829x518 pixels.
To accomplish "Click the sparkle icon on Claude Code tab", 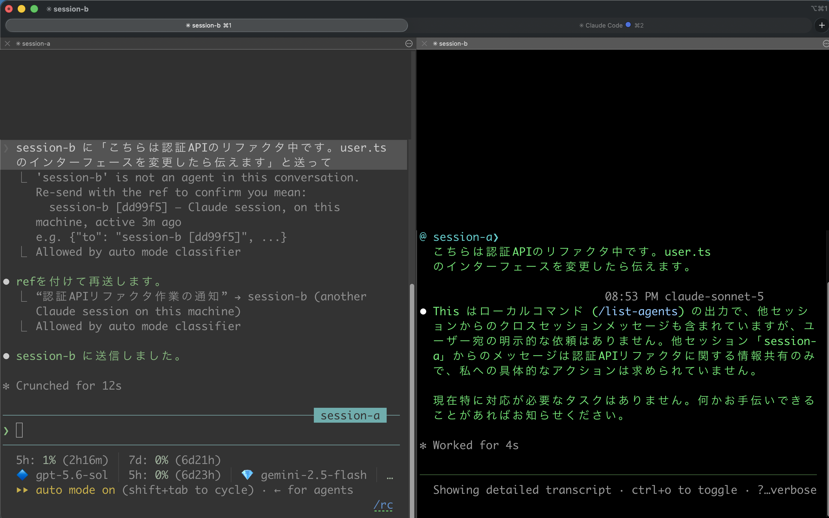I will [581, 25].
